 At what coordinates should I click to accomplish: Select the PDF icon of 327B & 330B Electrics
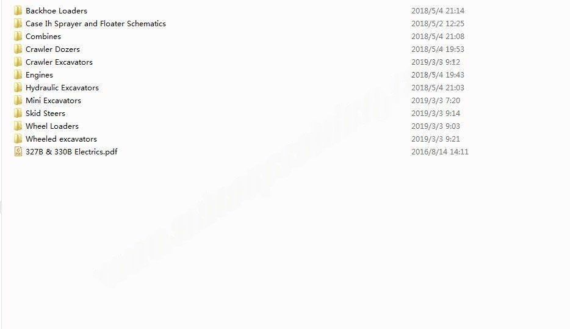(18, 151)
